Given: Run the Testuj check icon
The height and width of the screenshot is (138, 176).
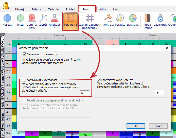Looking at the screenshot, I should point(21,18).
